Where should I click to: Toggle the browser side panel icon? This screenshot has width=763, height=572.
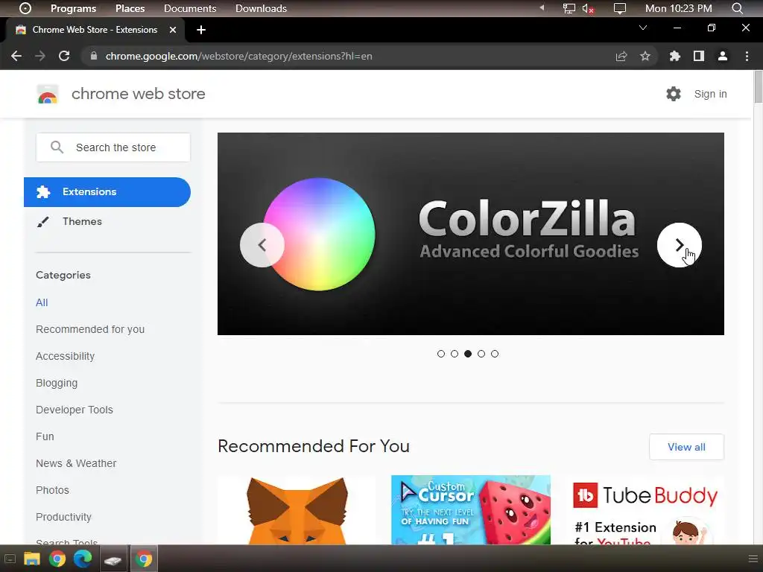click(x=699, y=57)
